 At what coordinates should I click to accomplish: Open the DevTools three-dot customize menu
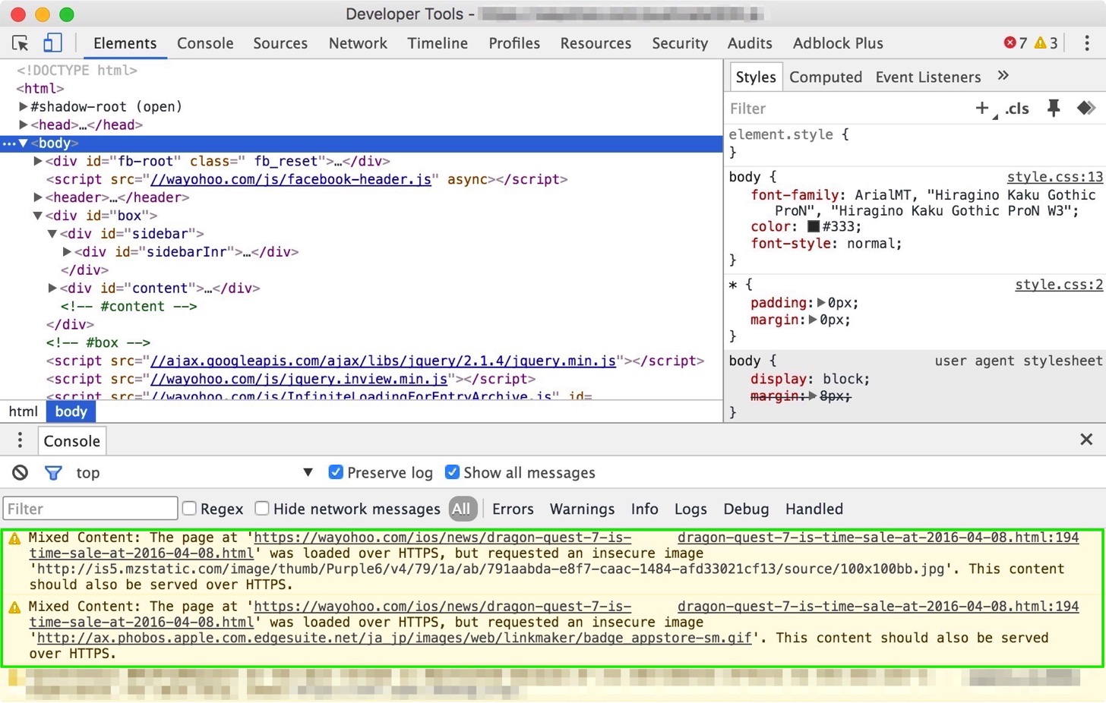1087,43
